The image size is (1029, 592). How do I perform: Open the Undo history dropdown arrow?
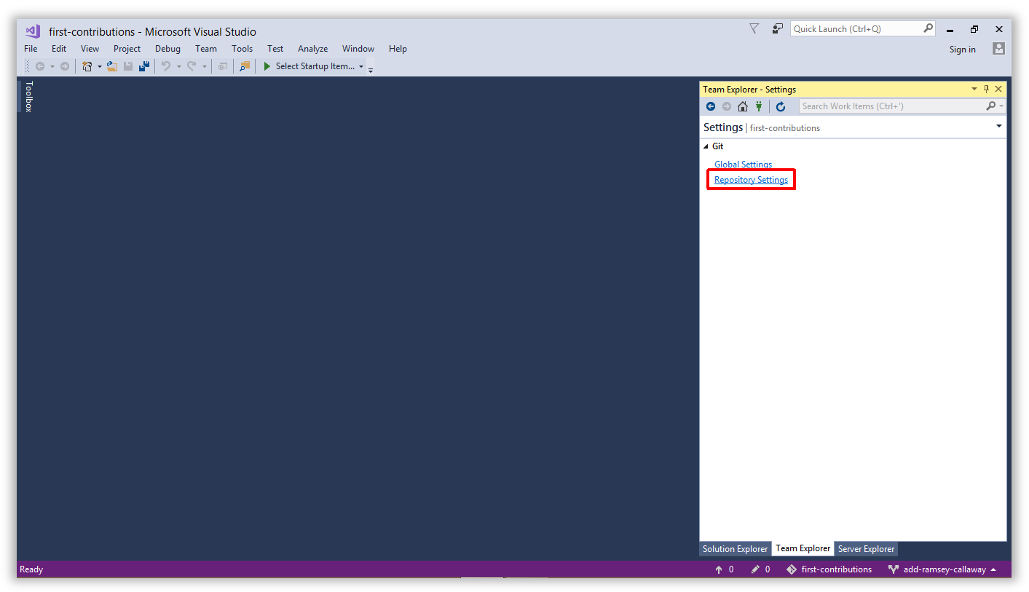point(178,66)
